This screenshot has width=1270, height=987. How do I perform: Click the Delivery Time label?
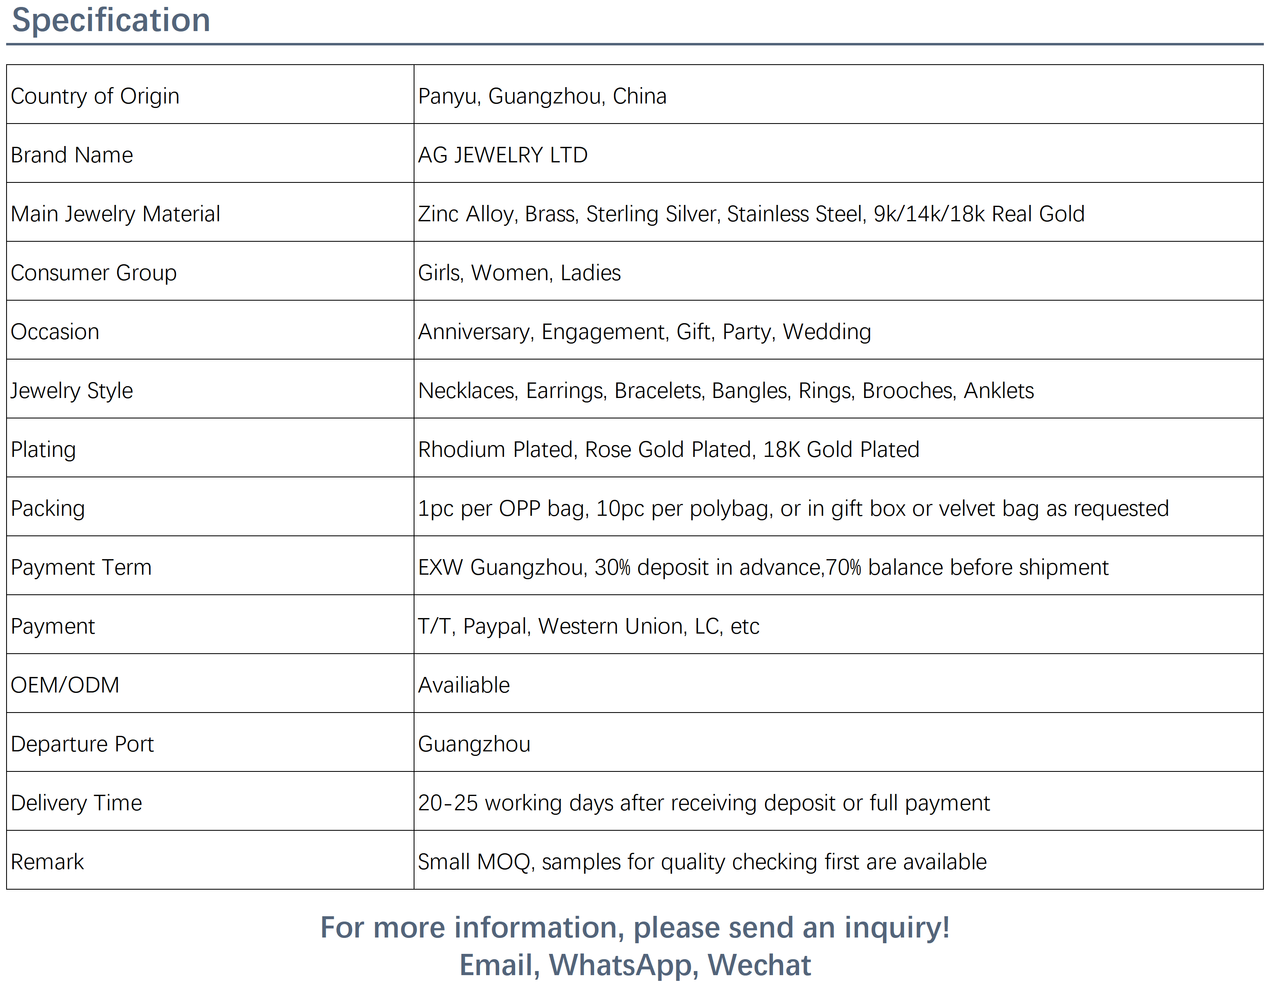76,803
